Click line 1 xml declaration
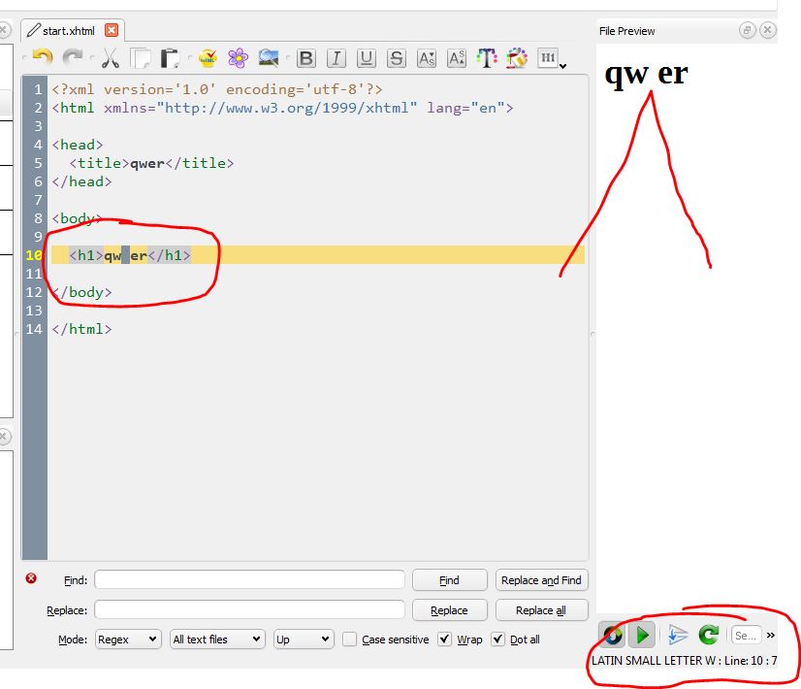The height and width of the screenshot is (689, 801). point(216,89)
